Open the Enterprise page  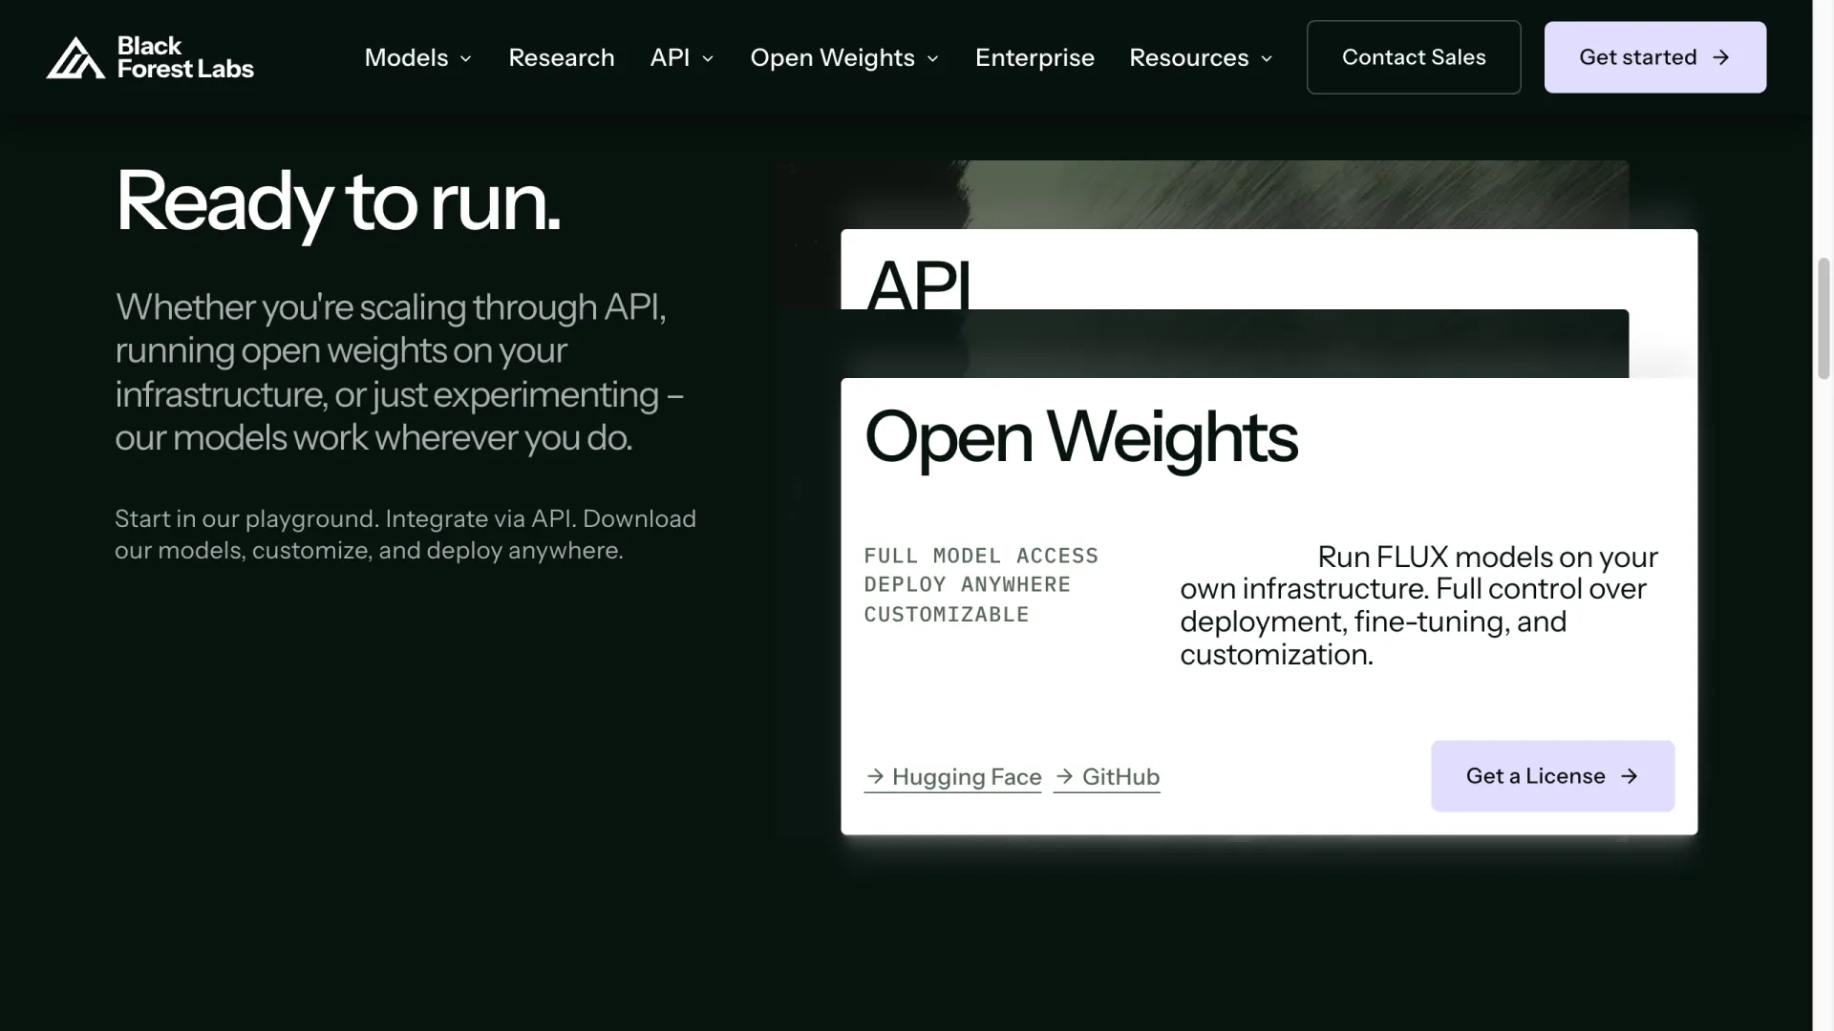(1034, 57)
